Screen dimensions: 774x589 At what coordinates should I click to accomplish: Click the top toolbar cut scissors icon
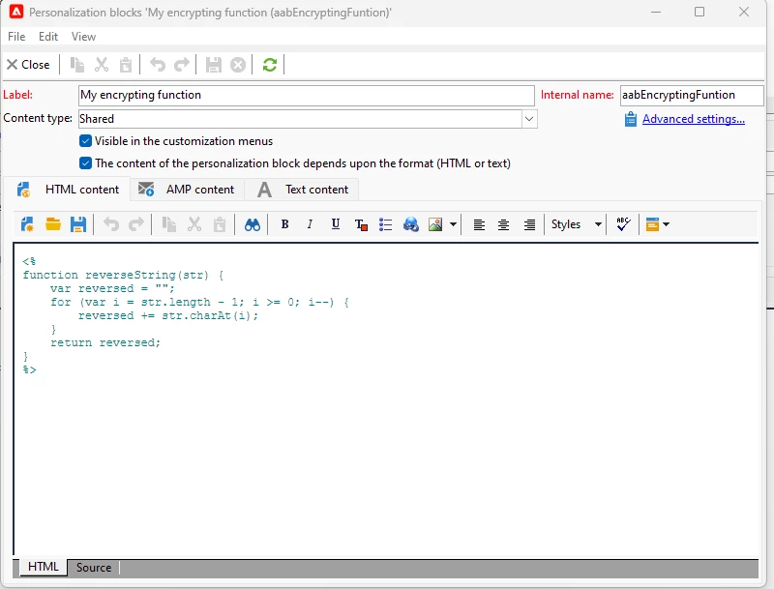102,65
